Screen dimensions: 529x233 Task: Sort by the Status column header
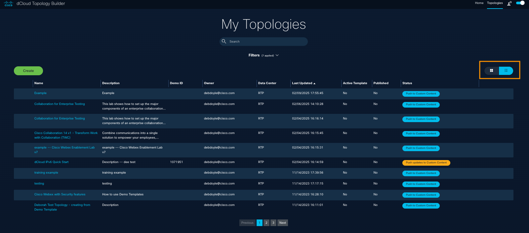(x=407, y=83)
